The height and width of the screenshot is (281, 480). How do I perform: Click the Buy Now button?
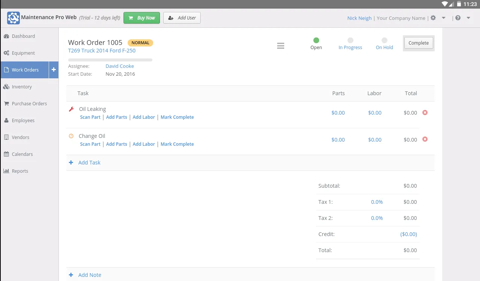(x=142, y=18)
